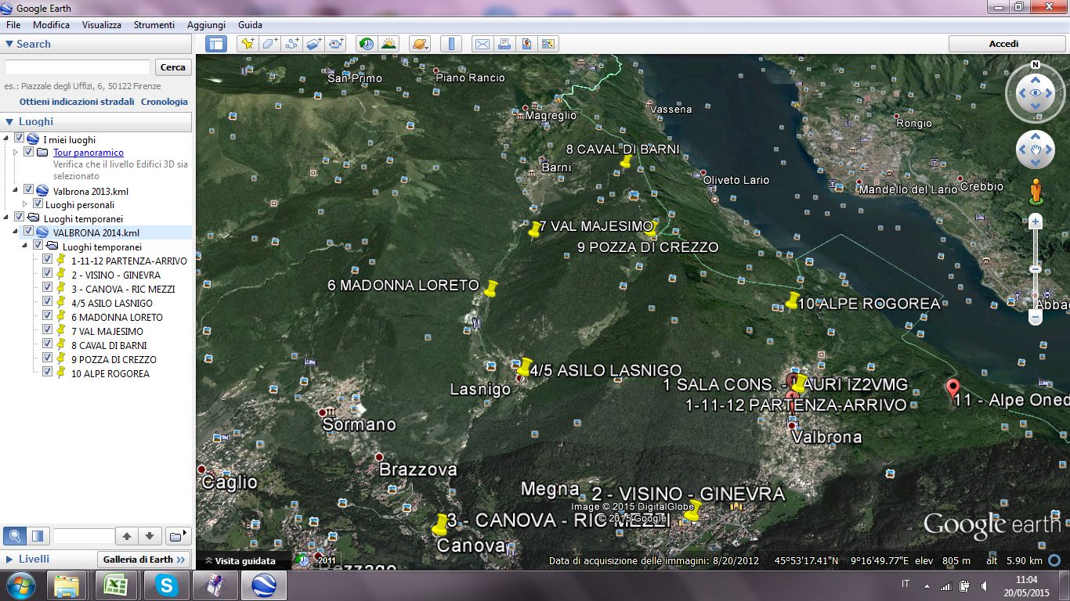Image resolution: width=1070 pixels, height=601 pixels.
Task: Open the Guida menu
Action: [x=250, y=25]
